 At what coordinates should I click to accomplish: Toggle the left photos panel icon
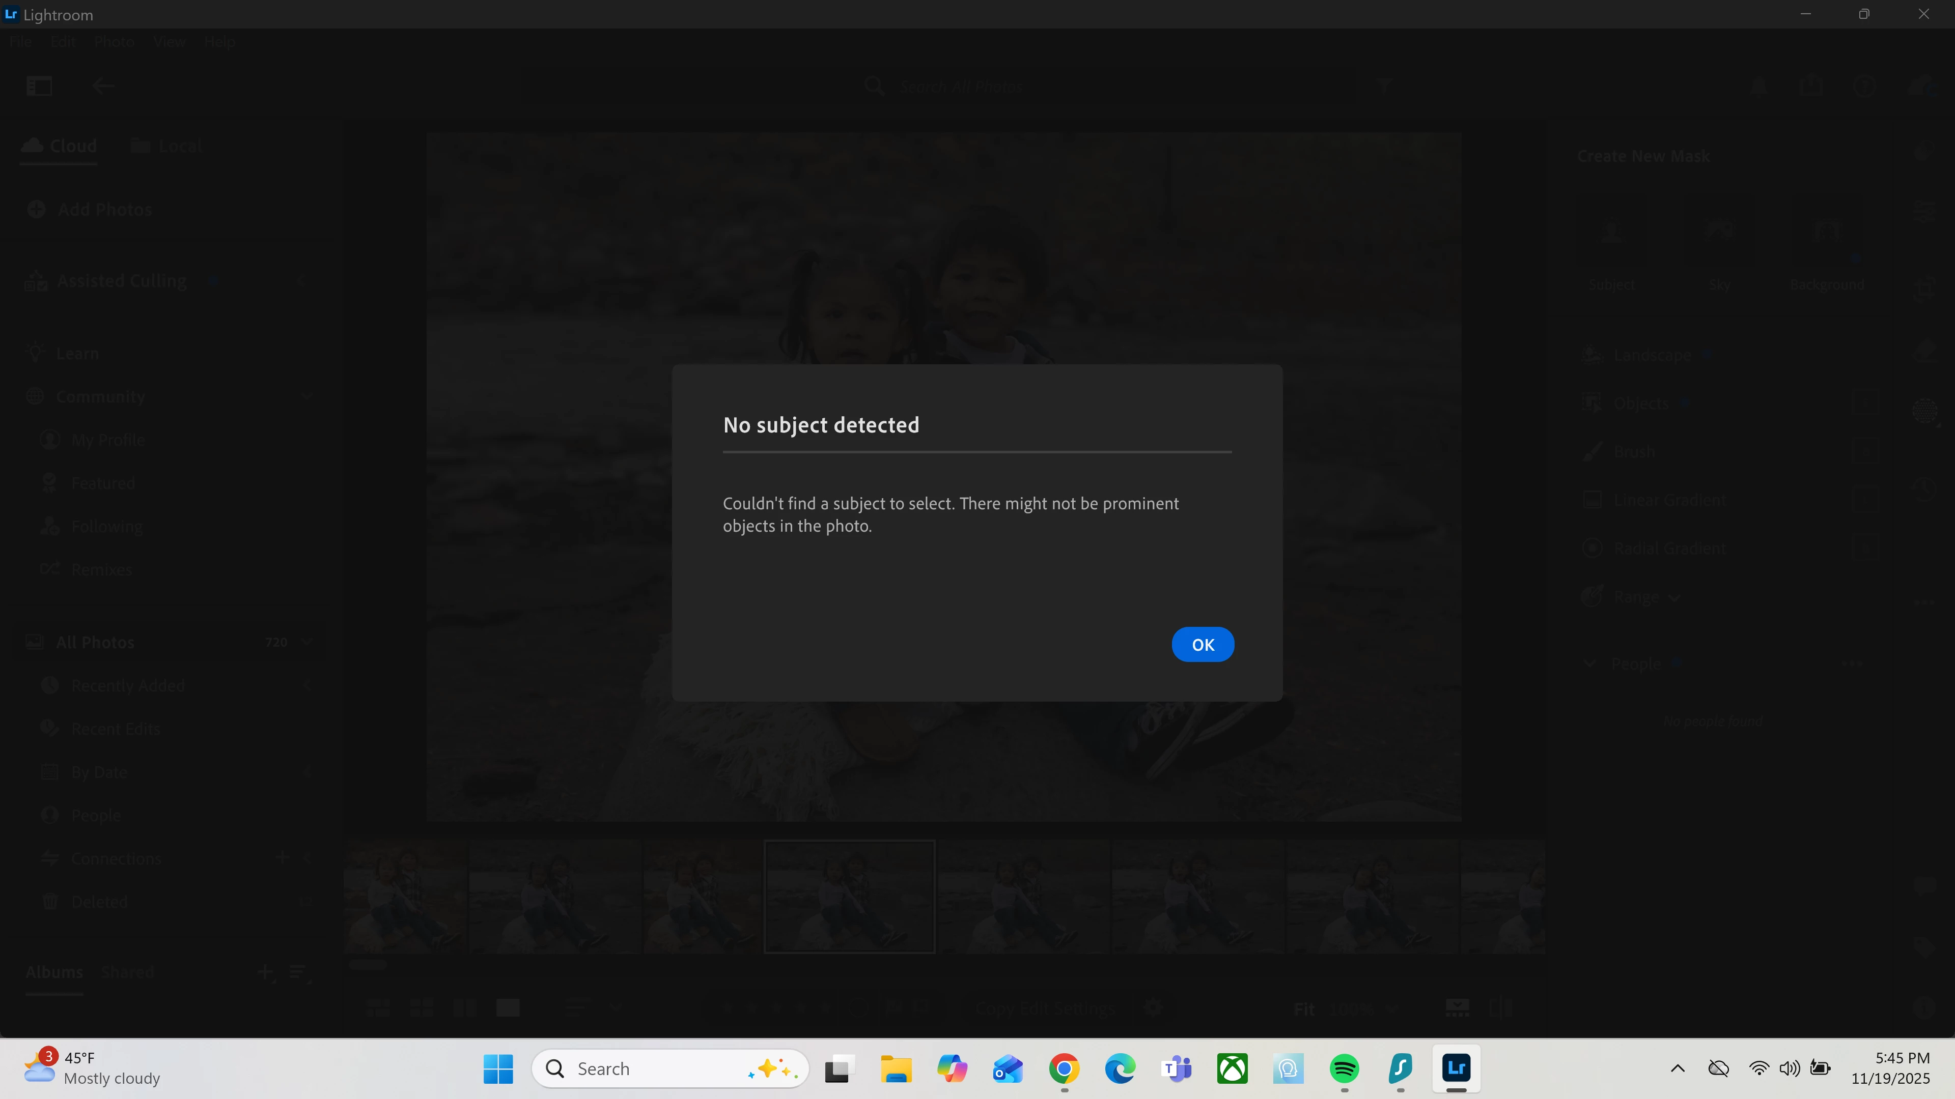coord(40,85)
